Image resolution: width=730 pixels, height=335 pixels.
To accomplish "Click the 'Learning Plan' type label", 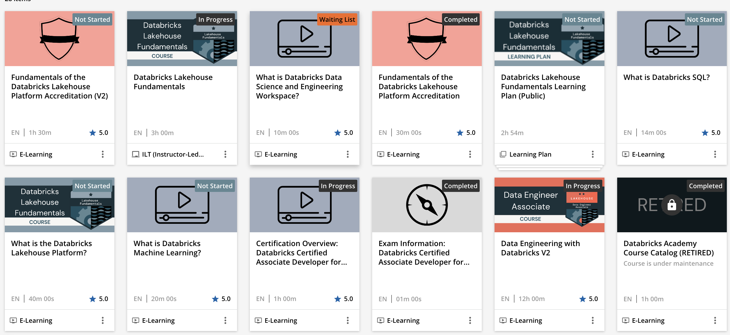I will click(x=530, y=154).
